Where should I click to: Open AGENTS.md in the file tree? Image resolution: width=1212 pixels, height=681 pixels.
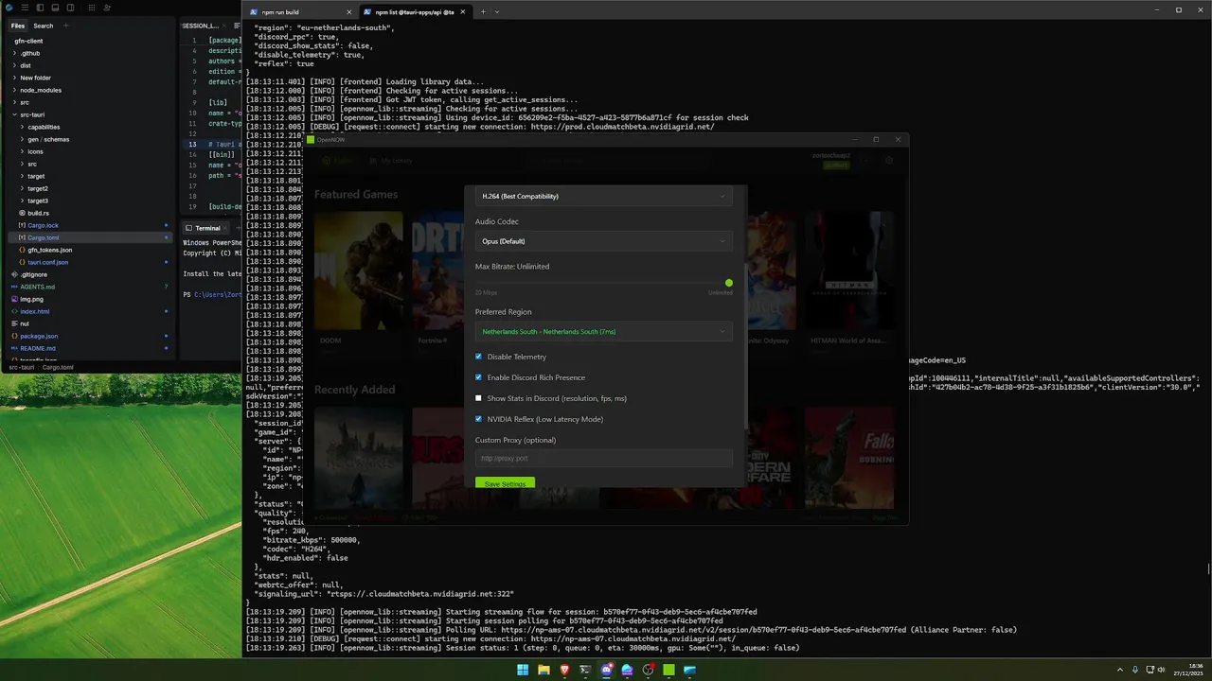tap(91, 287)
